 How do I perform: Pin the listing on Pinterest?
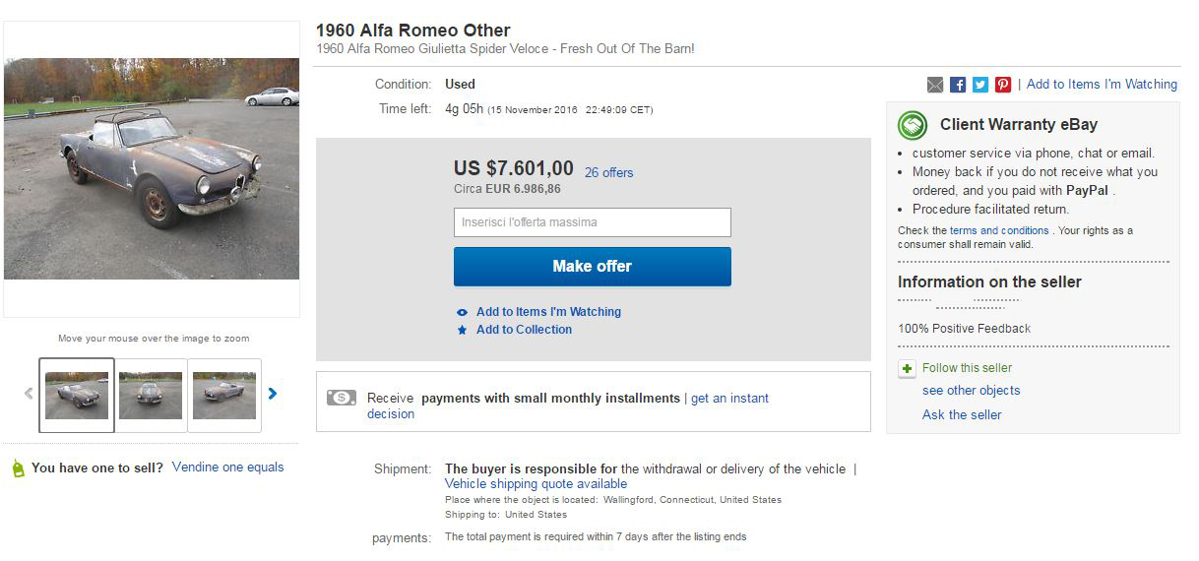[x=1003, y=85]
